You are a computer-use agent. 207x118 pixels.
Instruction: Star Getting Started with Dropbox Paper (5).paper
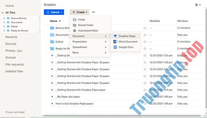(x=145, y=83)
